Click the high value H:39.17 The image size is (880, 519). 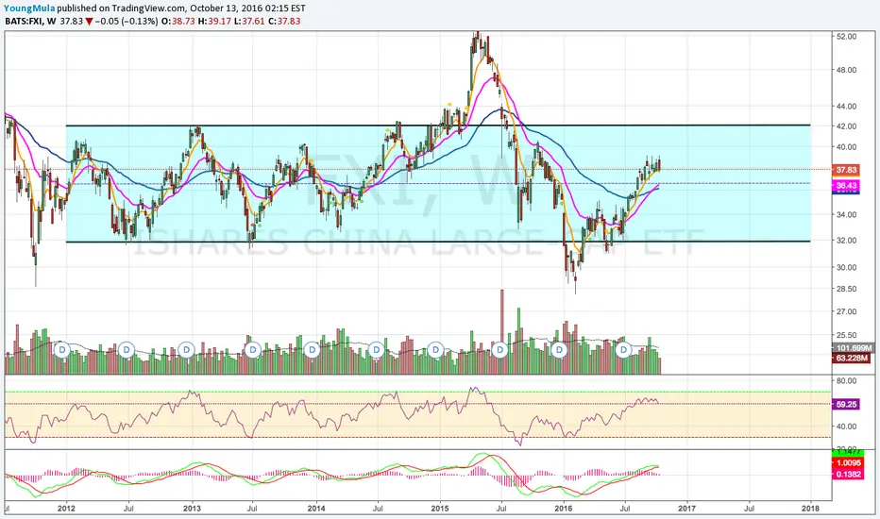214,22
